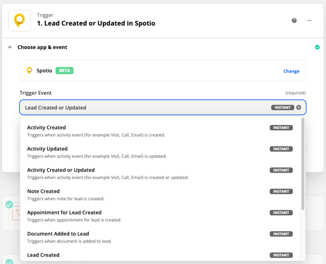
Task: Select the Note Created trigger option
Action: point(160,195)
